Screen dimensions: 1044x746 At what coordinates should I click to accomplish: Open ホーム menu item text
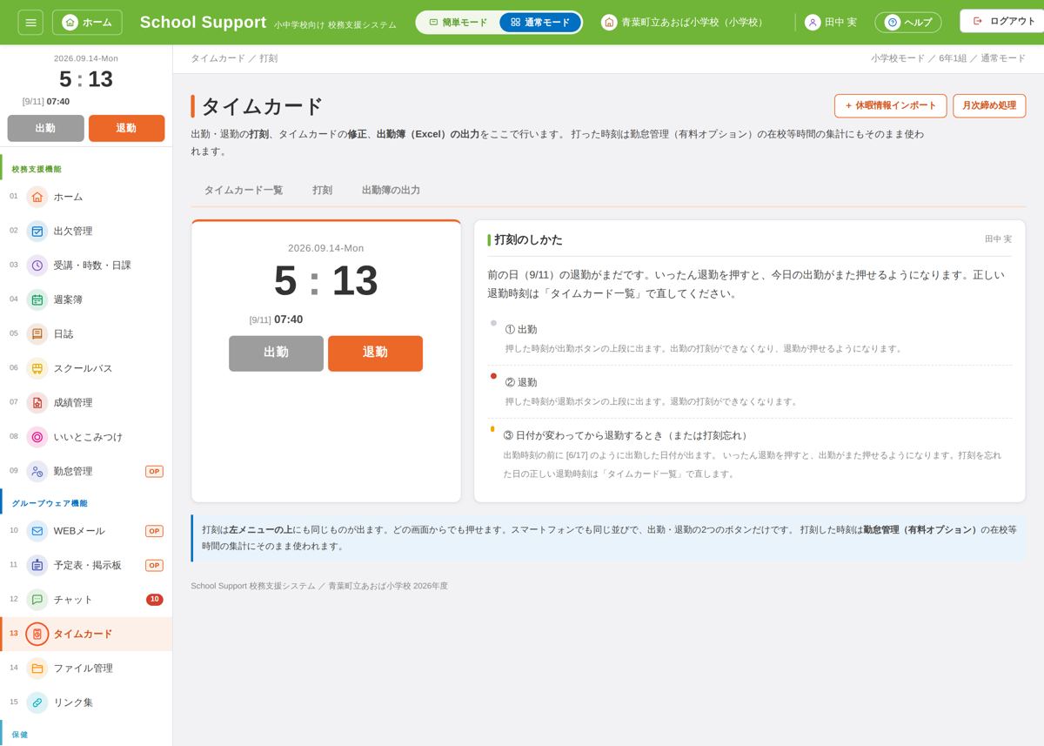pyautogui.click(x=68, y=197)
